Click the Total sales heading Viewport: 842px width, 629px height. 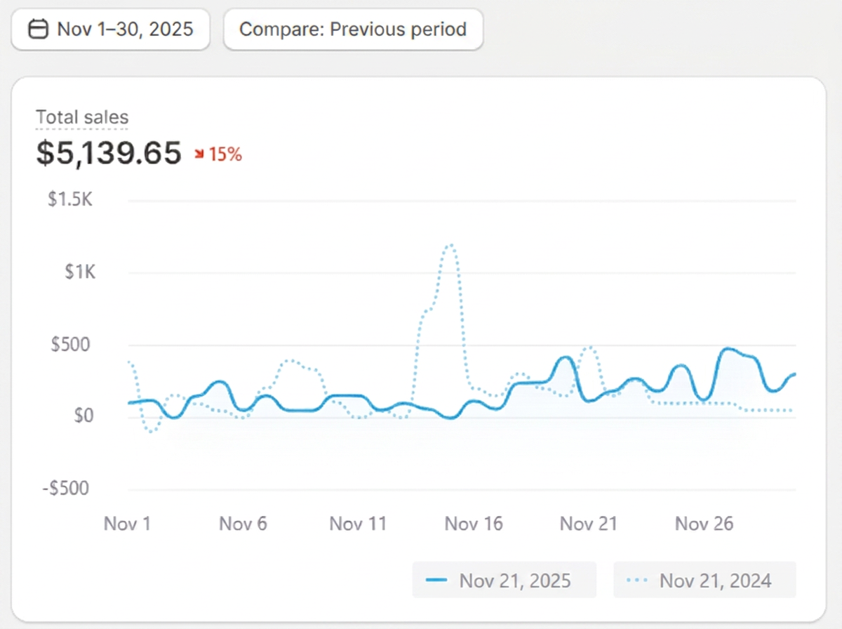[82, 117]
